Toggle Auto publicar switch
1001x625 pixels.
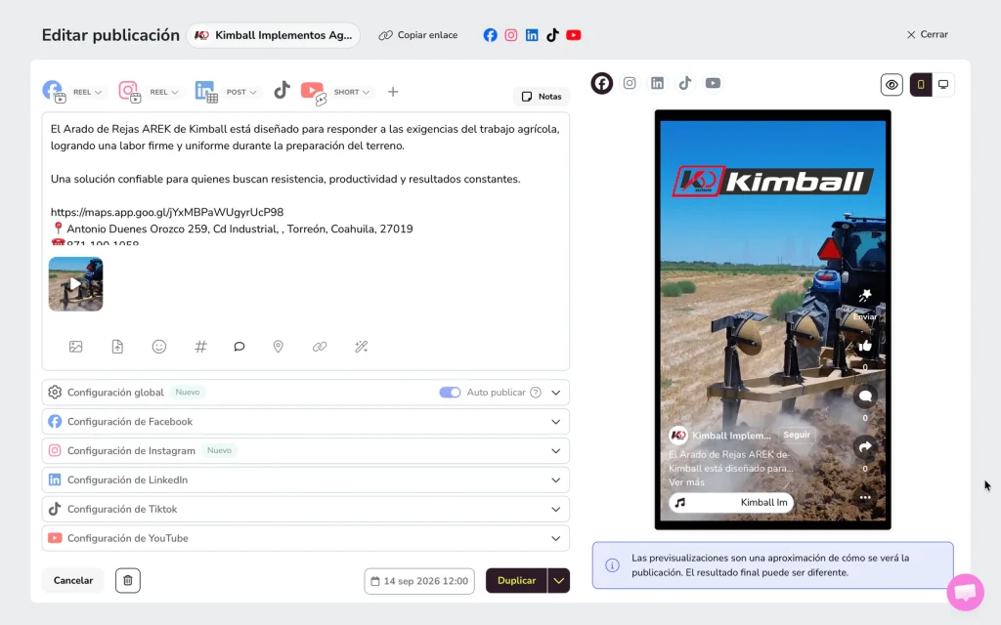(450, 393)
